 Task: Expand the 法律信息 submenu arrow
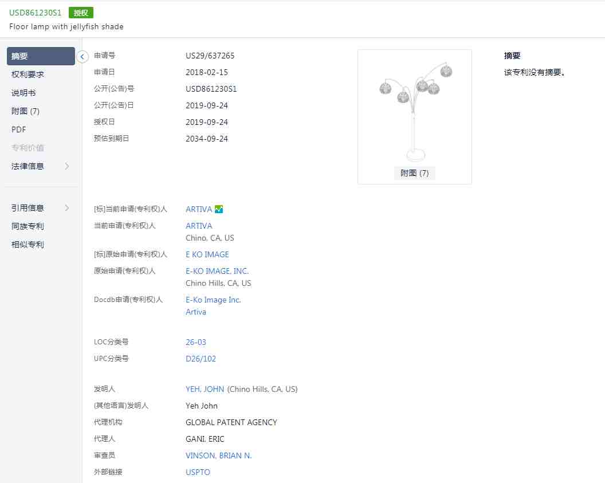tap(67, 166)
